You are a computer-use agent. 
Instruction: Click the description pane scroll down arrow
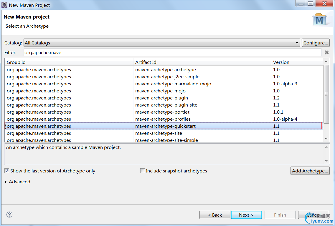tap(326, 161)
